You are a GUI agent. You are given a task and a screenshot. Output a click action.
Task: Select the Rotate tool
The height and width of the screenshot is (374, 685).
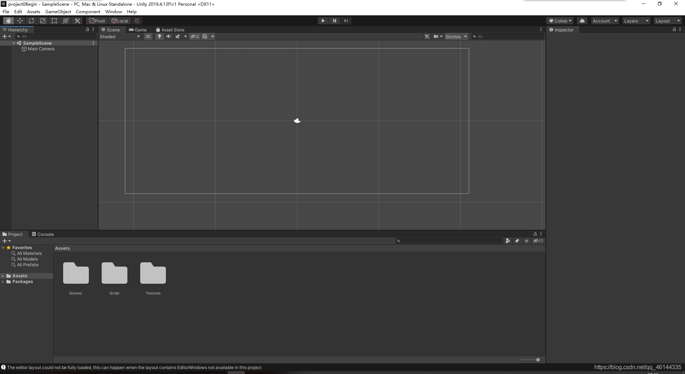(31, 21)
